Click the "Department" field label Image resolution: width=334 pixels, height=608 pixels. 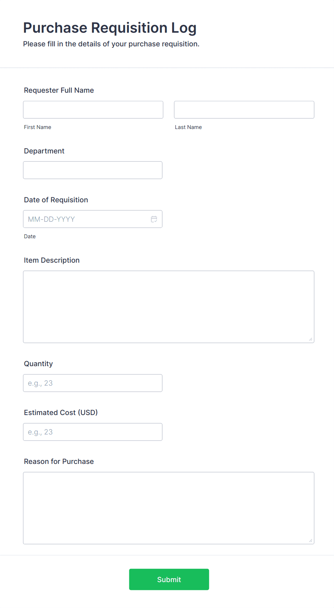pos(44,151)
